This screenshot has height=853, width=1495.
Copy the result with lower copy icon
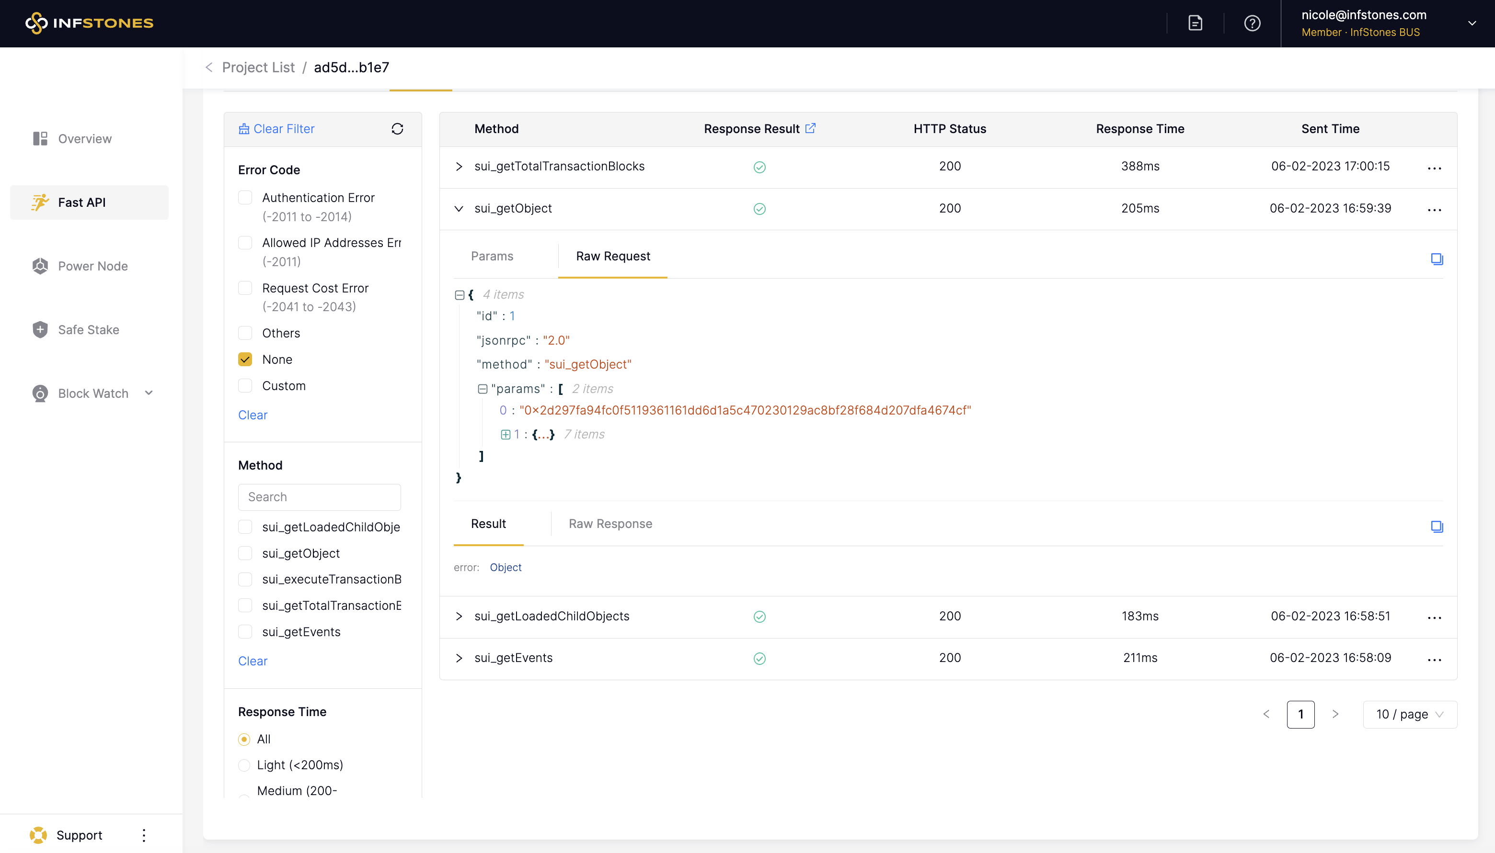[1437, 526]
